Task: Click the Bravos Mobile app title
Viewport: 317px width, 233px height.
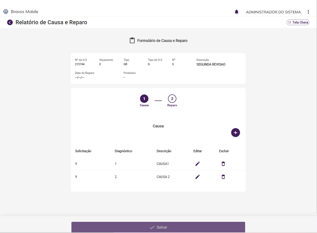Action: pos(25,11)
